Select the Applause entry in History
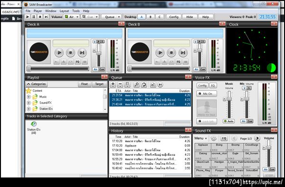This screenshot has width=285, height=187. [150, 146]
